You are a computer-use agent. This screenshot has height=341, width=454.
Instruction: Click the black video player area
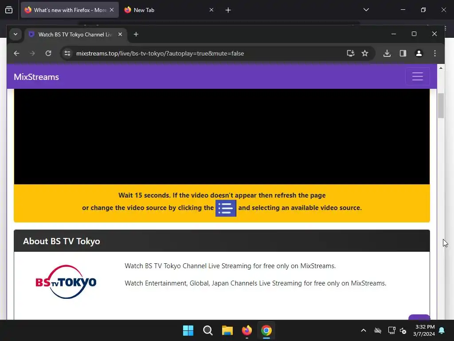(x=222, y=137)
